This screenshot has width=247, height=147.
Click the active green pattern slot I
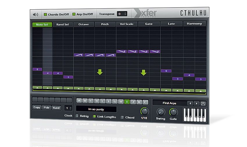tap(127, 102)
